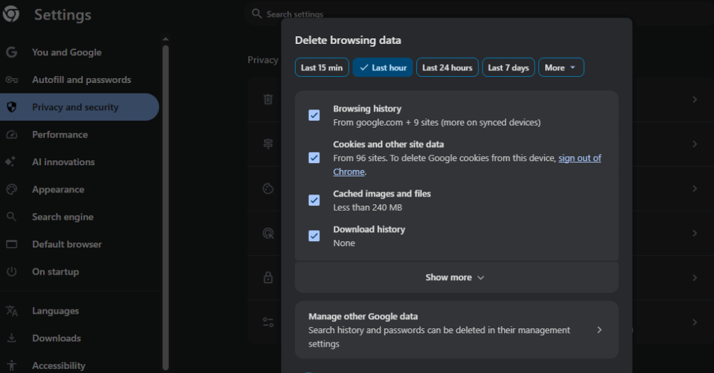Click the window icon for Default browser
The image size is (714, 373).
point(11,244)
